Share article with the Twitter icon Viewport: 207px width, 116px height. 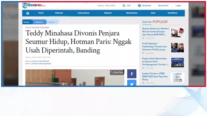[x=132, y=84]
